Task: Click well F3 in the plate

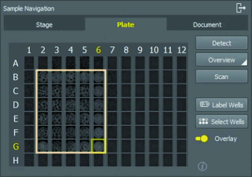Action: 57,132
